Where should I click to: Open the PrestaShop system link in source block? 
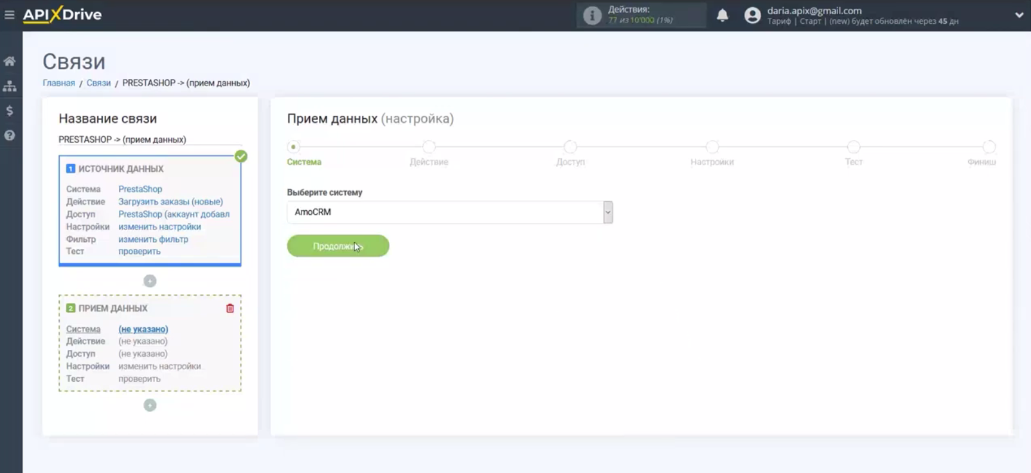coord(140,189)
